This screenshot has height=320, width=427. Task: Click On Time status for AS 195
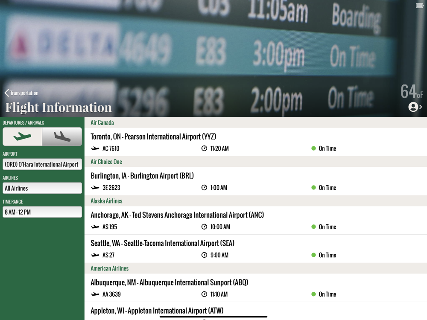tap(324, 227)
